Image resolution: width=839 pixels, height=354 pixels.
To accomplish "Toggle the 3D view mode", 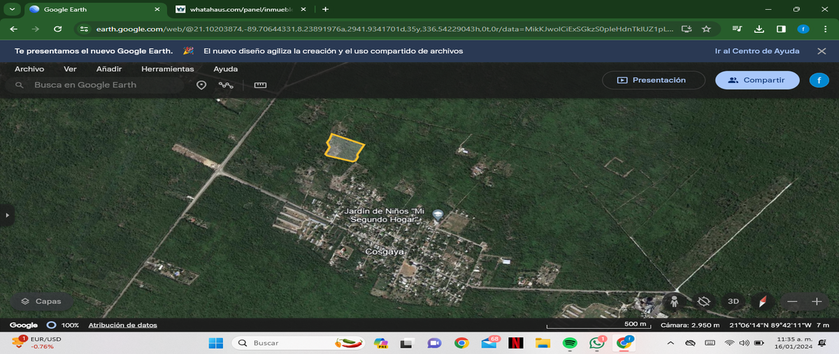I will [x=733, y=302].
